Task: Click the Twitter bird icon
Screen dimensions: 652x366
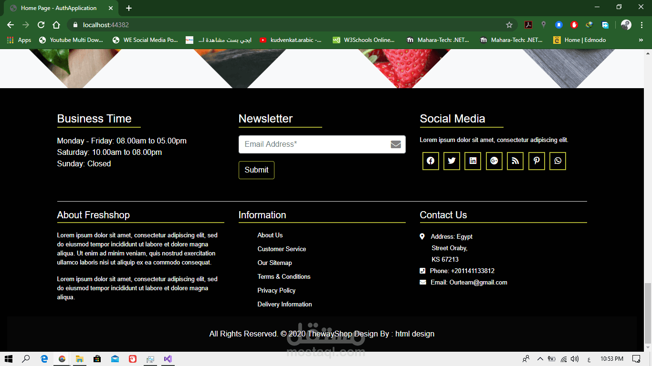Action: [452, 161]
